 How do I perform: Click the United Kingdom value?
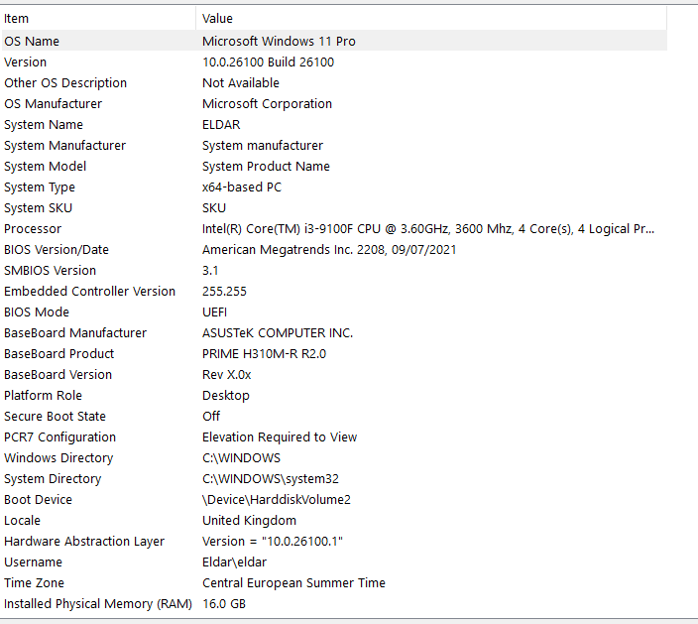click(x=249, y=521)
